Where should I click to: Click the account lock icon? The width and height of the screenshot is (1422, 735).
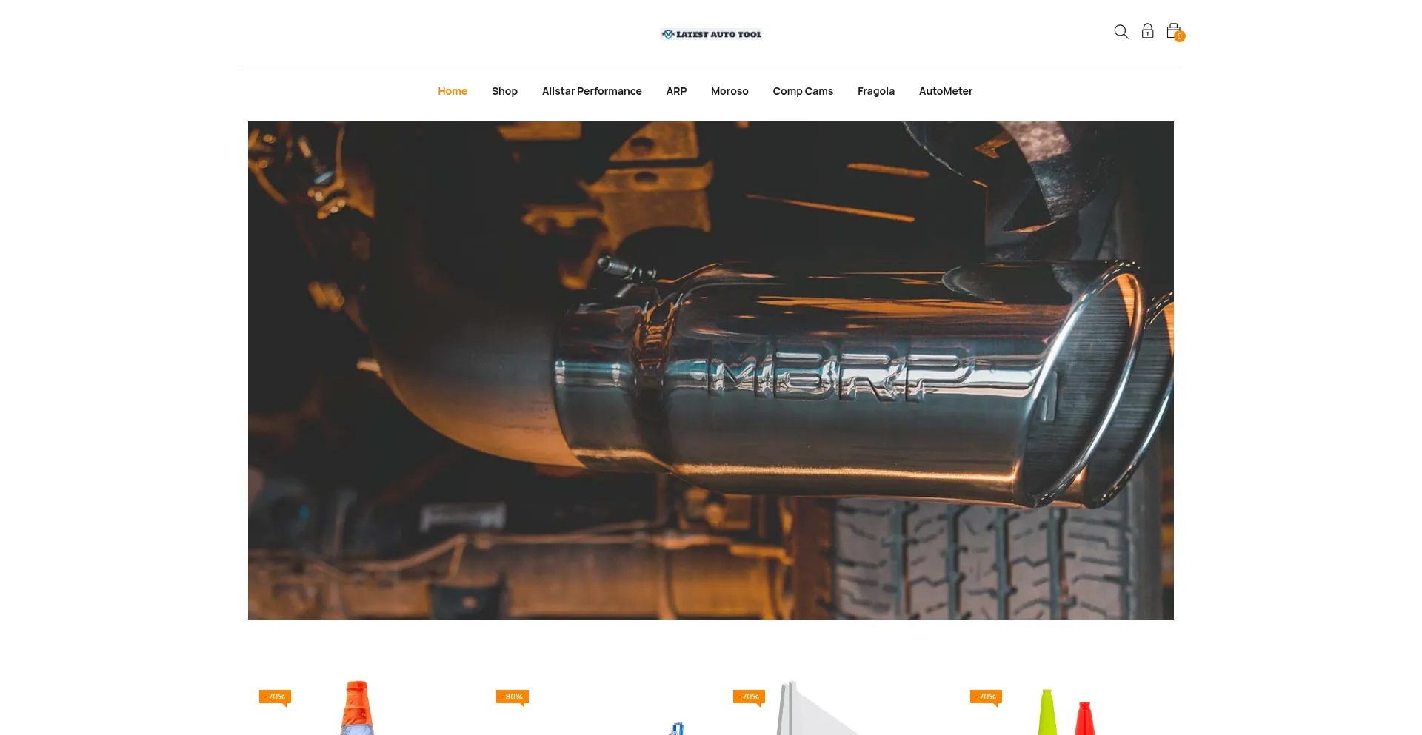click(x=1147, y=31)
